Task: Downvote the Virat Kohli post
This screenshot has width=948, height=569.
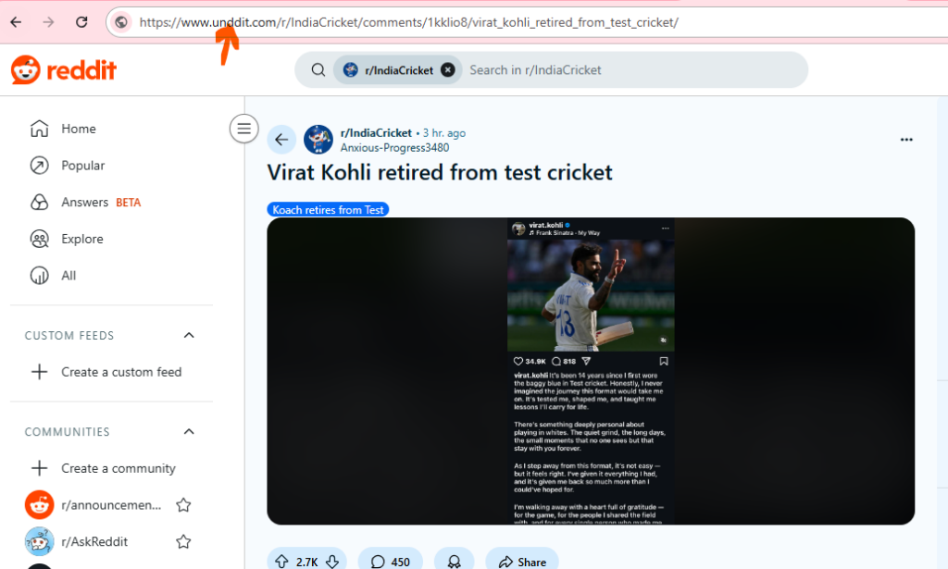Action: [332, 562]
